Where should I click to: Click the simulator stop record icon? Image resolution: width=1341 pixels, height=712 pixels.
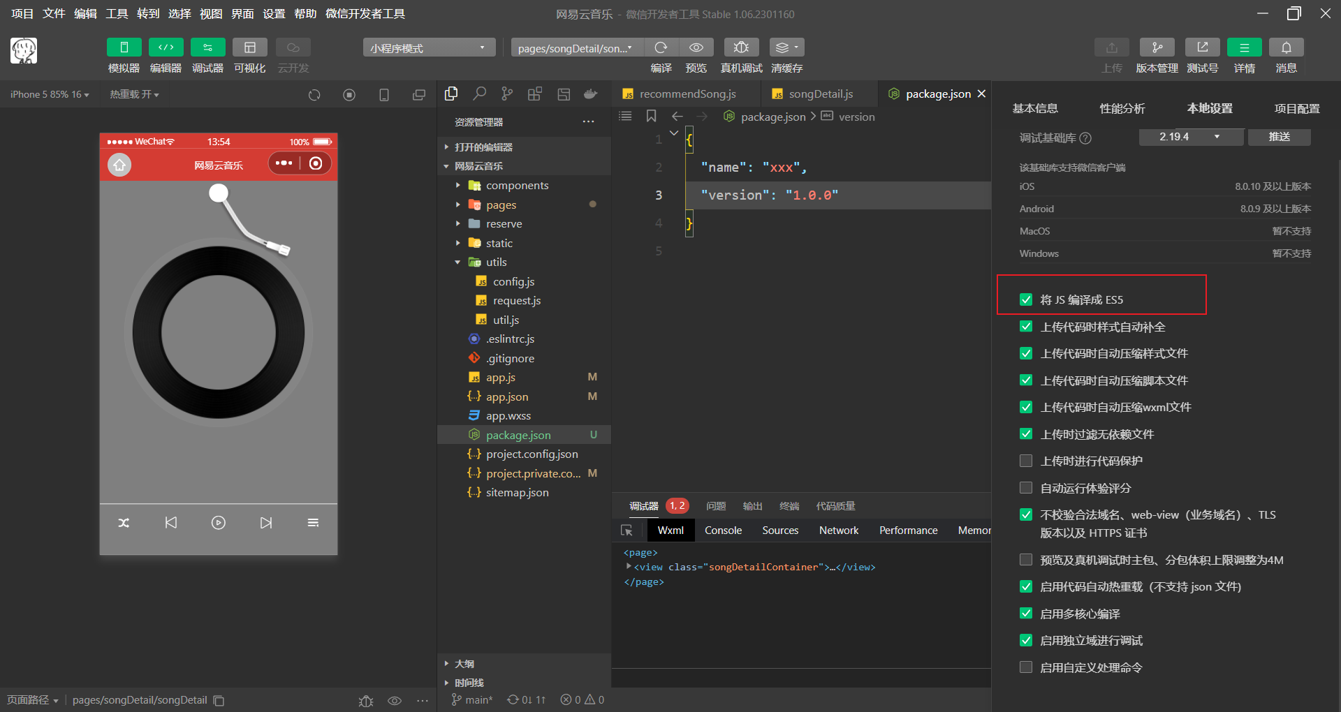tap(349, 95)
